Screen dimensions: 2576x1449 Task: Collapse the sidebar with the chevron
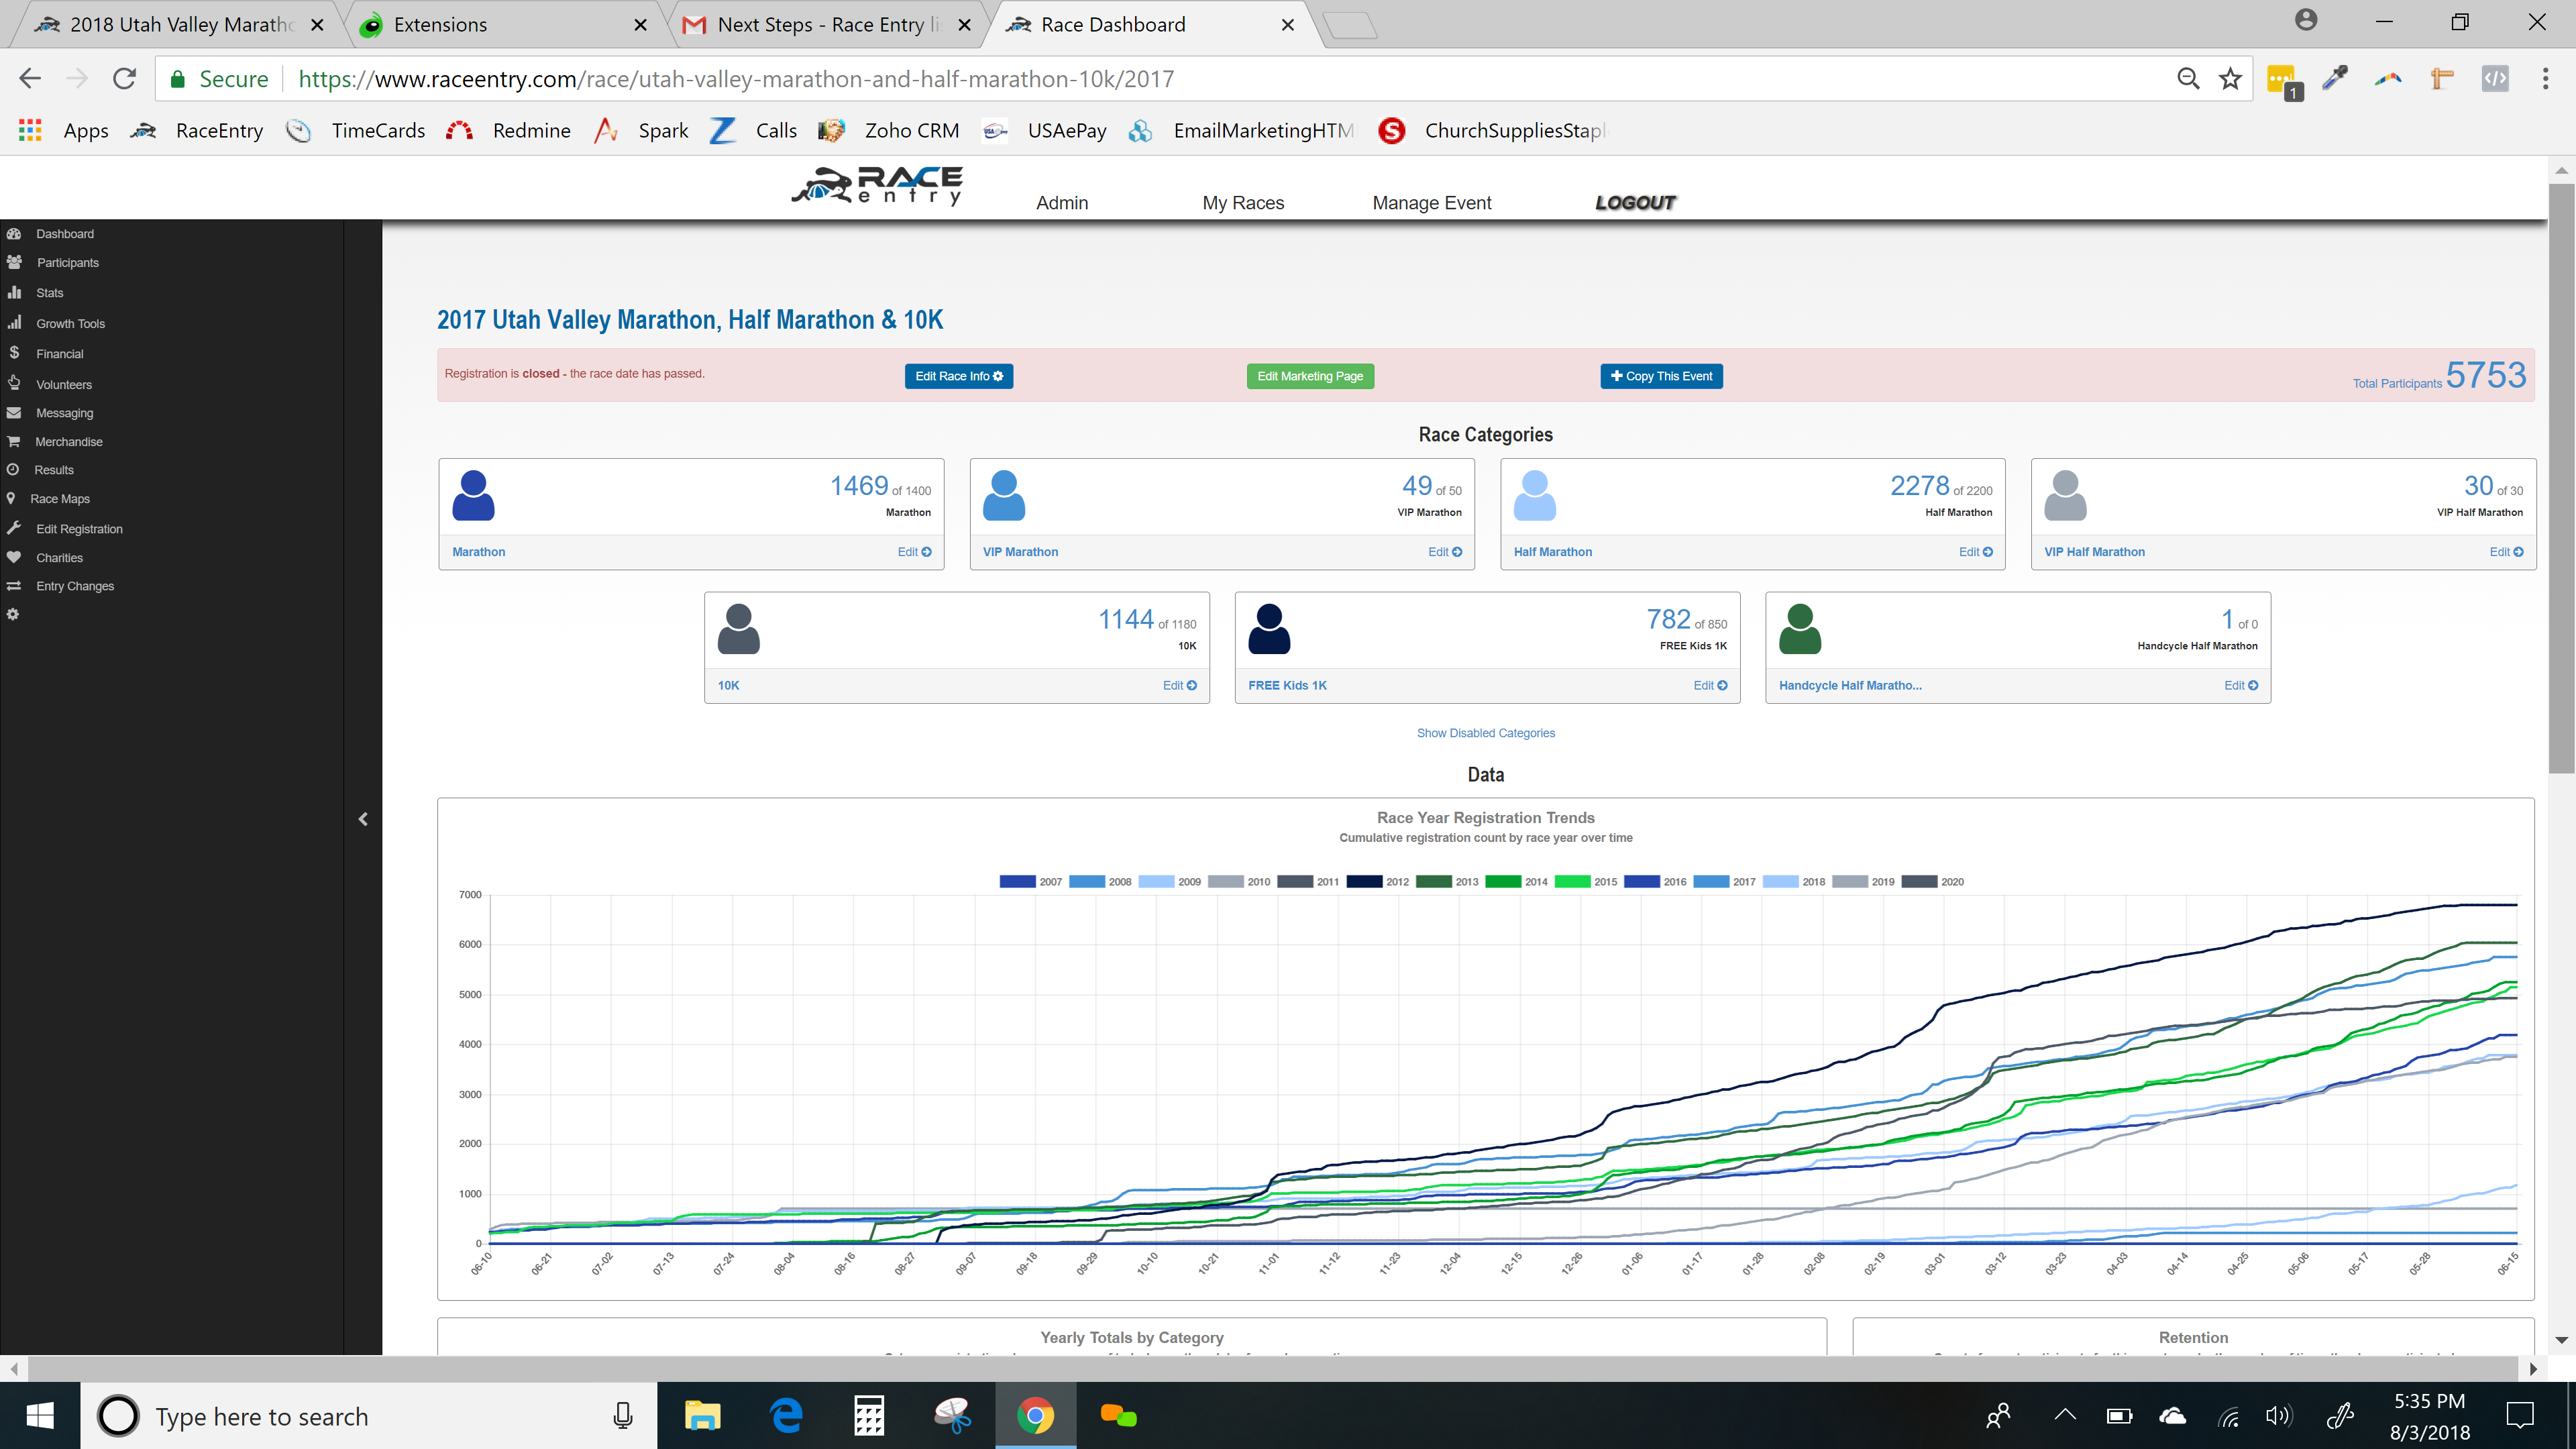tap(363, 818)
